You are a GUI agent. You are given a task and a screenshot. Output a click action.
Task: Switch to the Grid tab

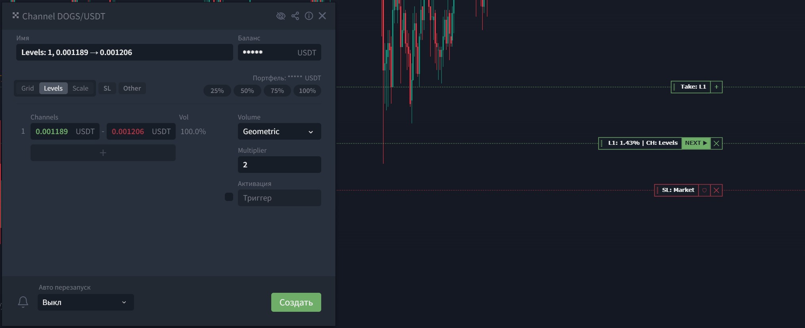(x=27, y=88)
